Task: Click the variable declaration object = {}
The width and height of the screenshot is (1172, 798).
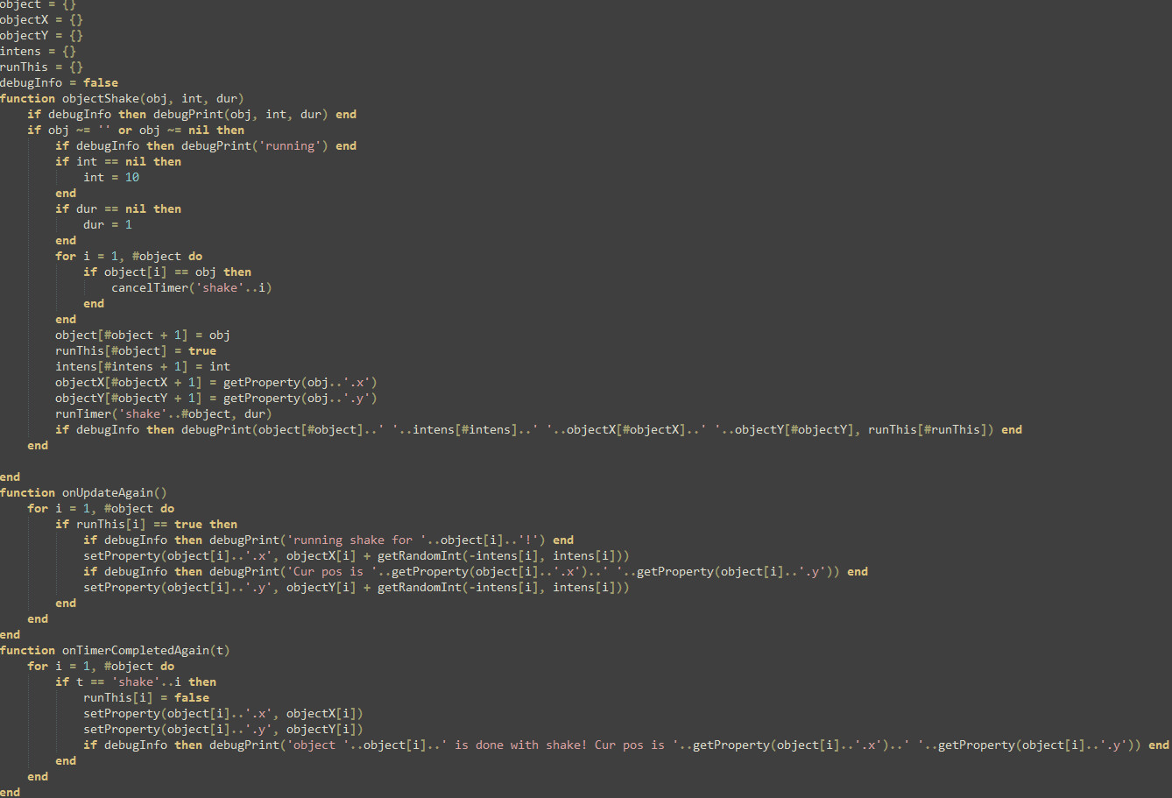Action: coord(37,4)
